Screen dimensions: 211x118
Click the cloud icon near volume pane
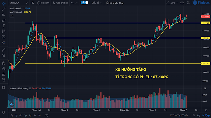[x=12, y=104]
